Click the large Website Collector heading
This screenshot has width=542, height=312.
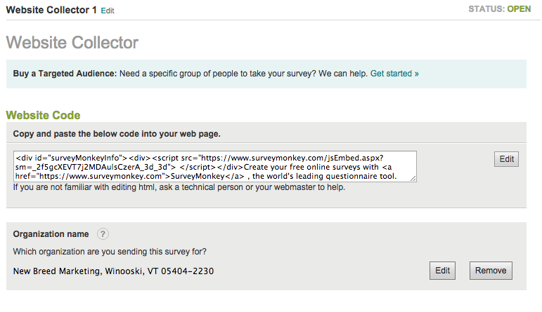[72, 42]
